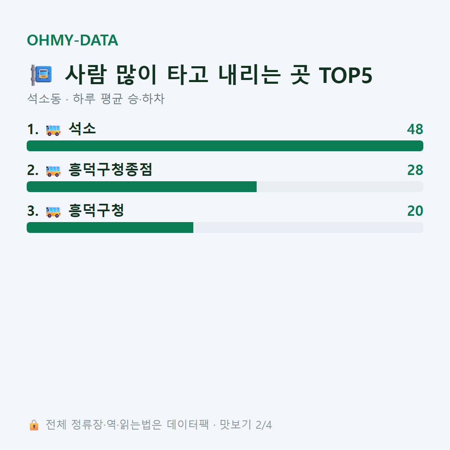Click the green bar under 흥덕구청종점

(142, 187)
